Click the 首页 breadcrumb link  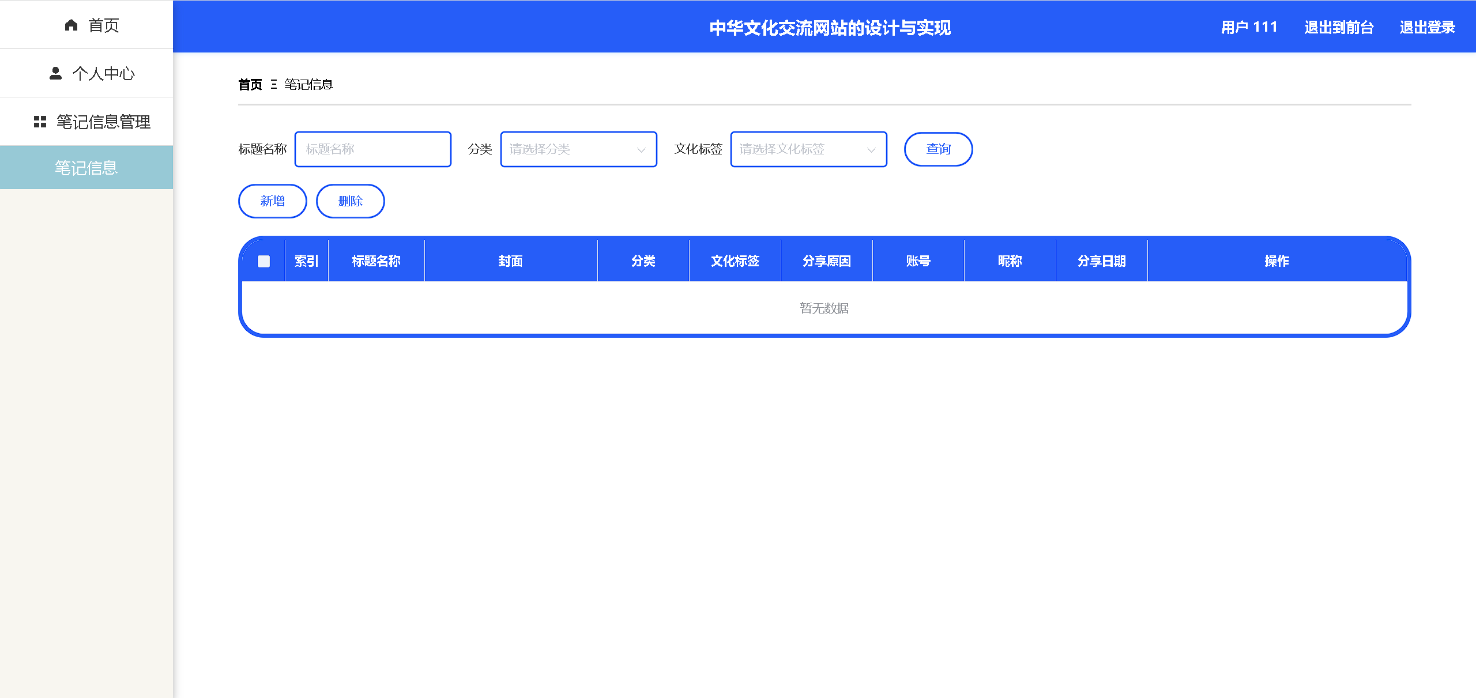coord(250,85)
